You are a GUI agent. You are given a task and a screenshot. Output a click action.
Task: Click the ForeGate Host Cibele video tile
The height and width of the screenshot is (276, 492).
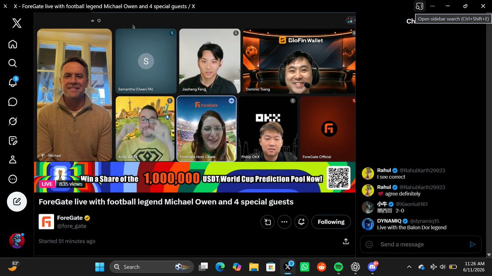click(206, 128)
